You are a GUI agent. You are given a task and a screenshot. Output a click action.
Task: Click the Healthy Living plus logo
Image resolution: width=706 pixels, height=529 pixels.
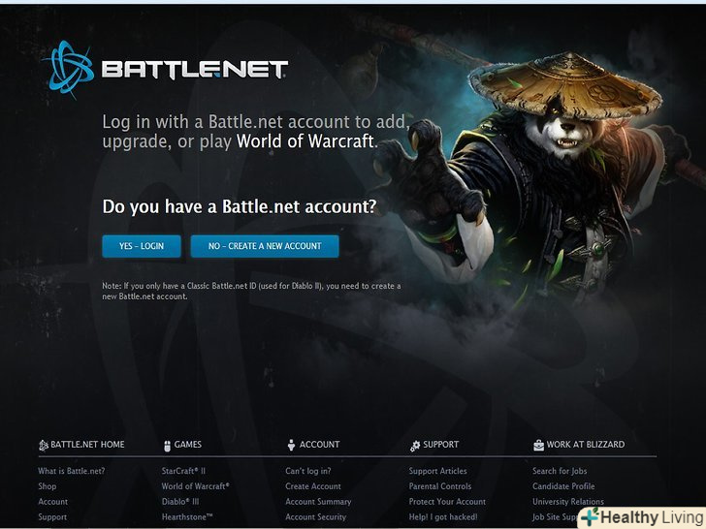(591, 516)
